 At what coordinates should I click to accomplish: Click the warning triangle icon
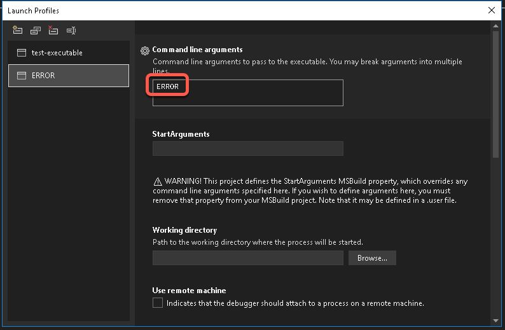point(158,182)
